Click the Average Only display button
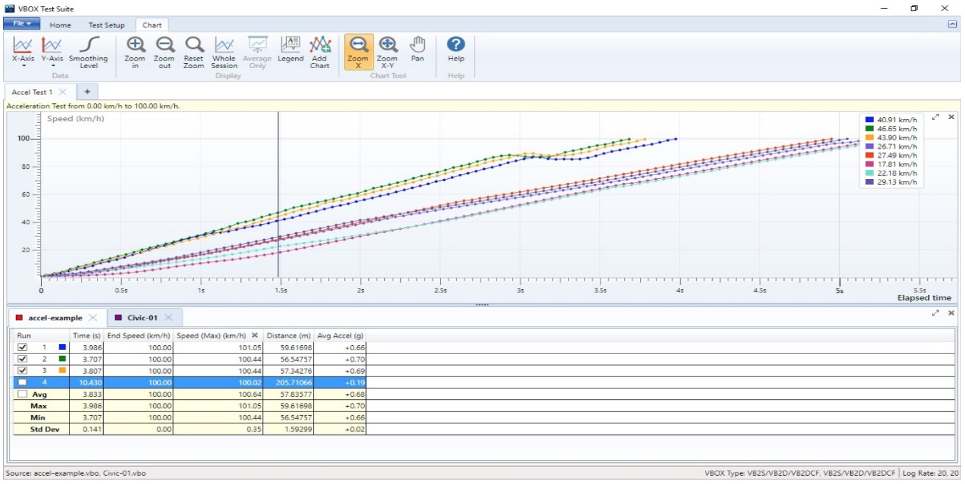This screenshot has width=965, height=484. point(258,53)
